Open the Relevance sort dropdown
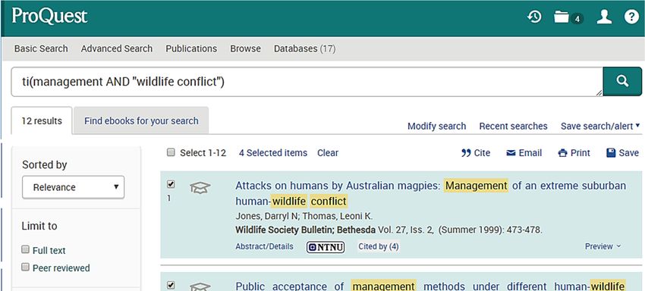This screenshot has height=291, width=645. [73, 187]
